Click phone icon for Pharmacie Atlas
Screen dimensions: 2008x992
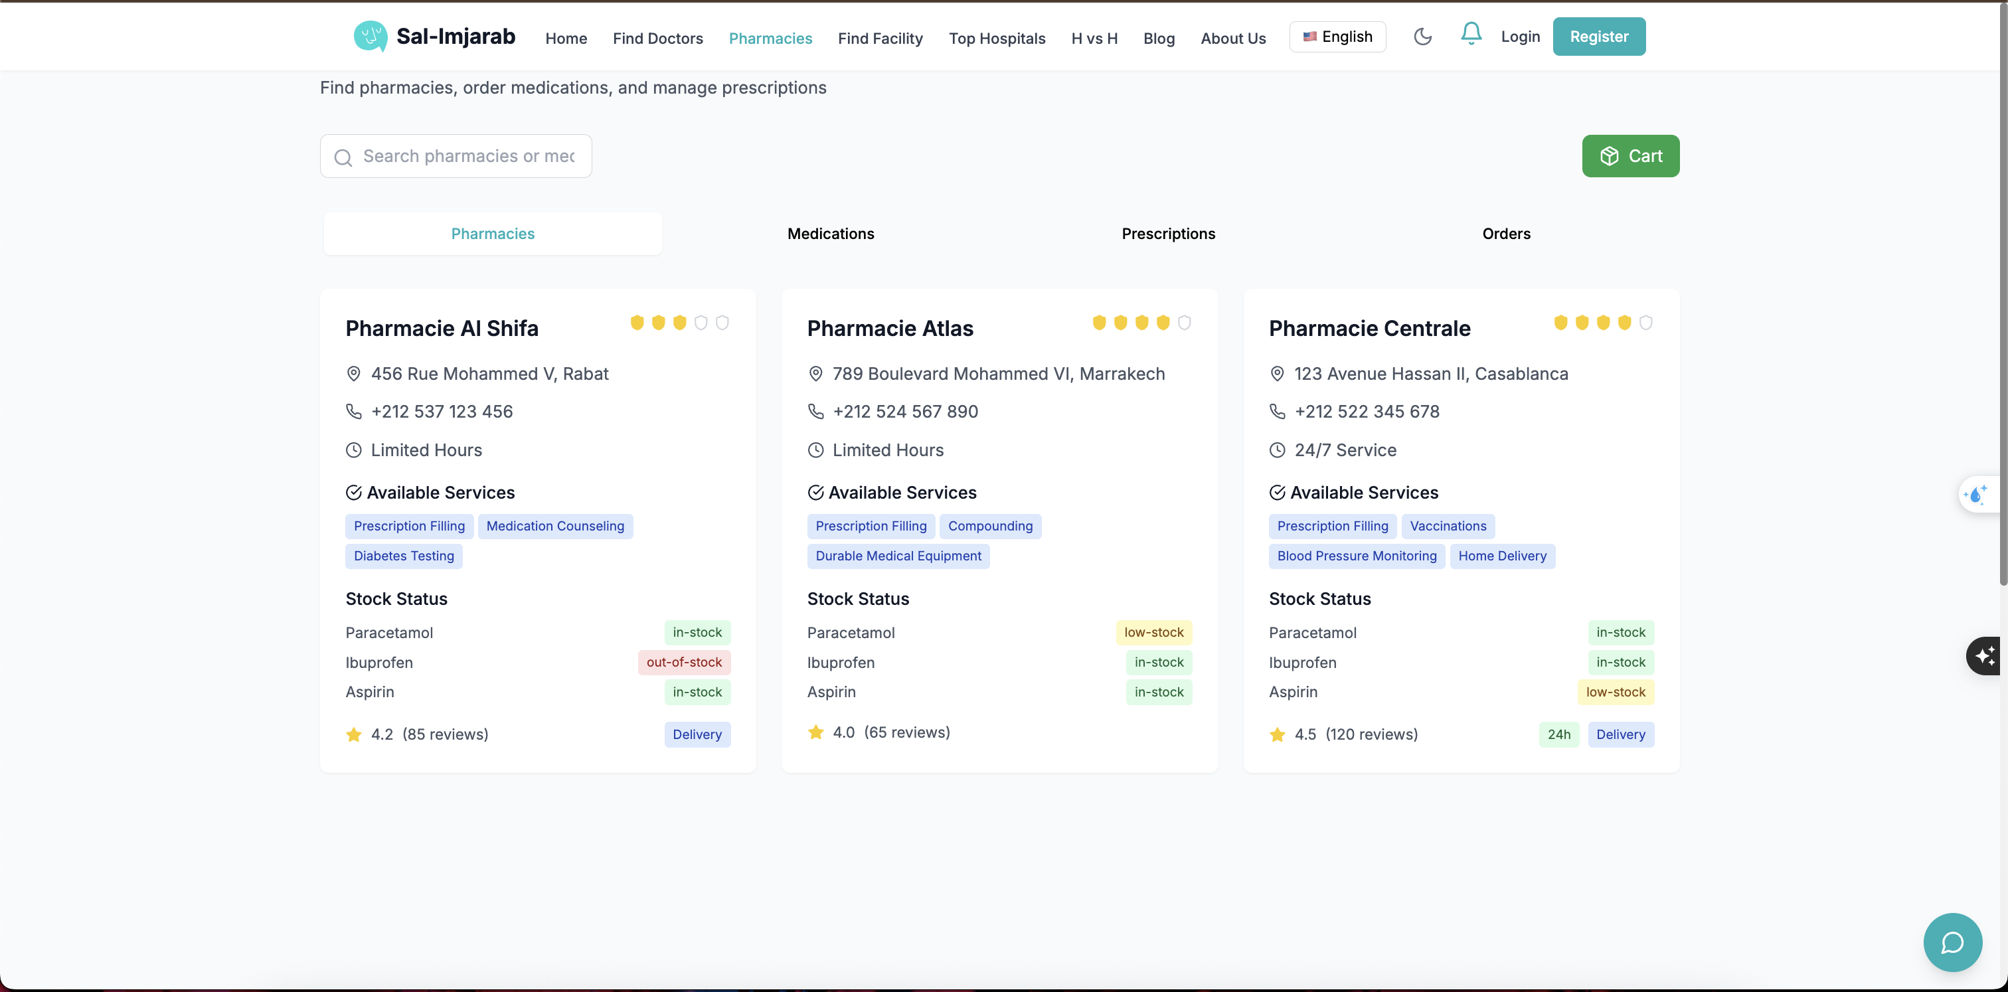tap(815, 412)
